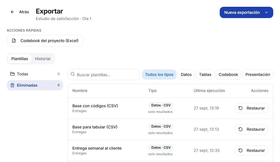
Task: Select the Todas folder item
Action: click(35, 74)
